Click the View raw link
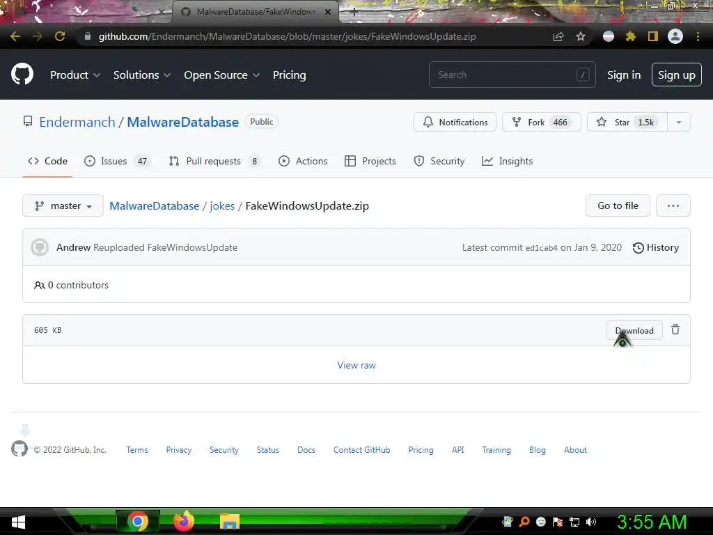Image resolution: width=713 pixels, height=535 pixels. click(x=356, y=365)
